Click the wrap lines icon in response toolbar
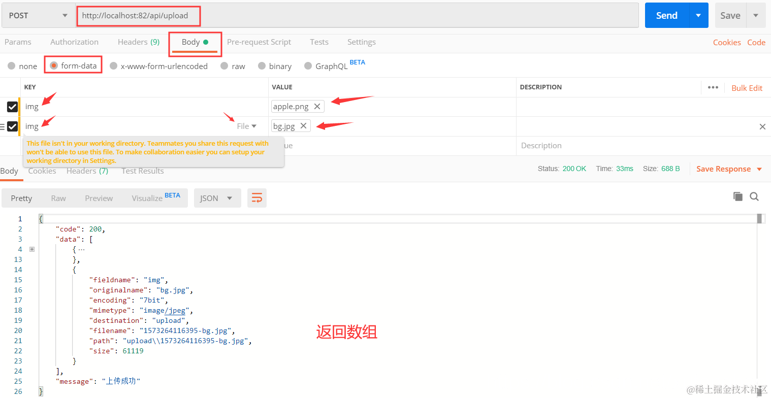 (x=257, y=198)
